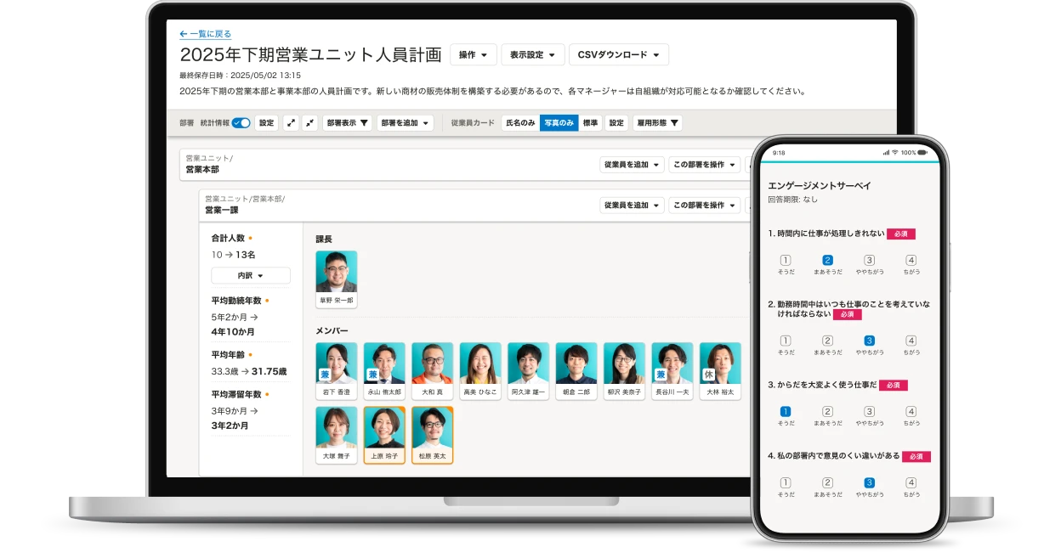Switch employee card view to 氏名のみ
Viewport: 1061px width, 558px height.
click(520, 123)
